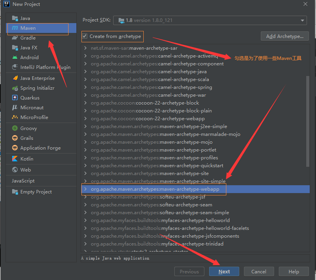Click the Gradle elephant icon
Image resolution: width=316 pixels, height=280 pixels.
point(15,38)
